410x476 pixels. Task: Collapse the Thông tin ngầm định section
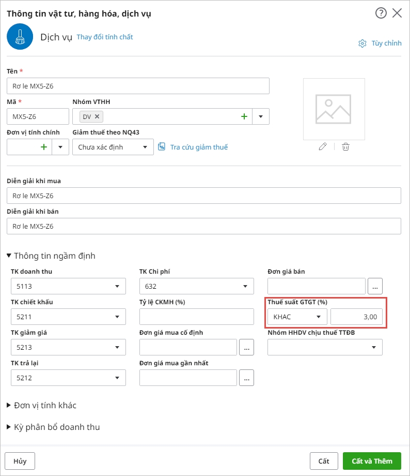[9, 256]
